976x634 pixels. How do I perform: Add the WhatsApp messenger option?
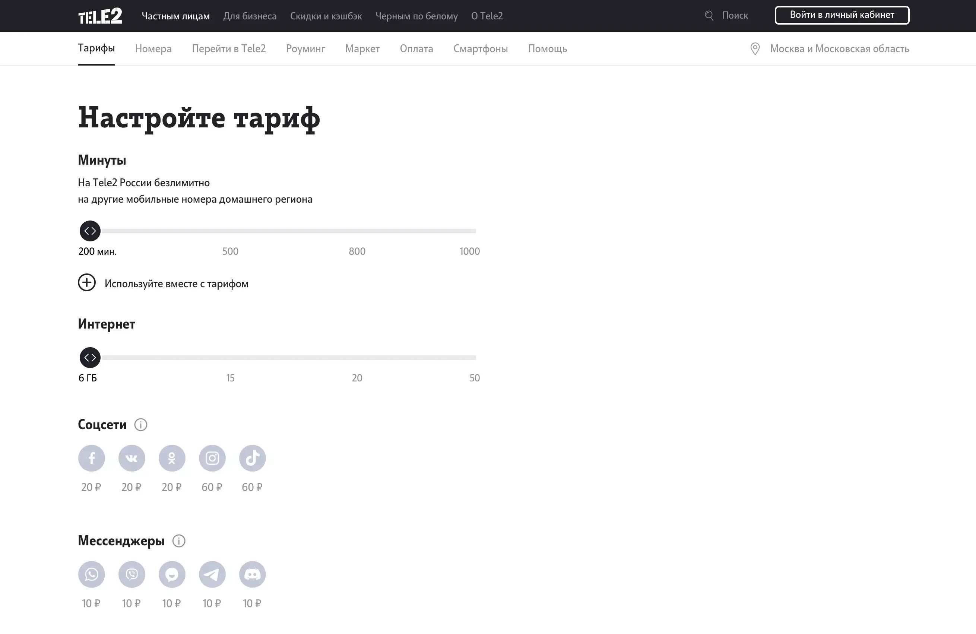point(91,574)
